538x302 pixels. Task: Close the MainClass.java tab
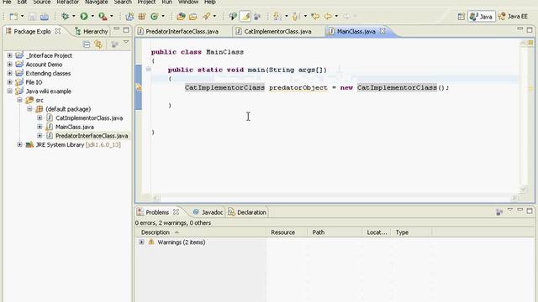click(382, 31)
